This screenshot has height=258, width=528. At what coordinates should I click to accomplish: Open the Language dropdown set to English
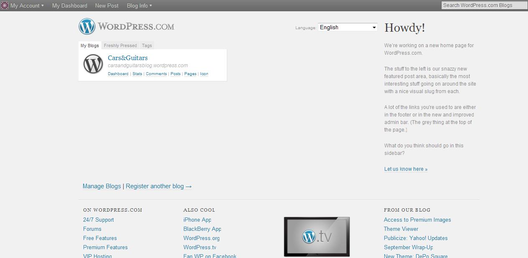click(348, 27)
